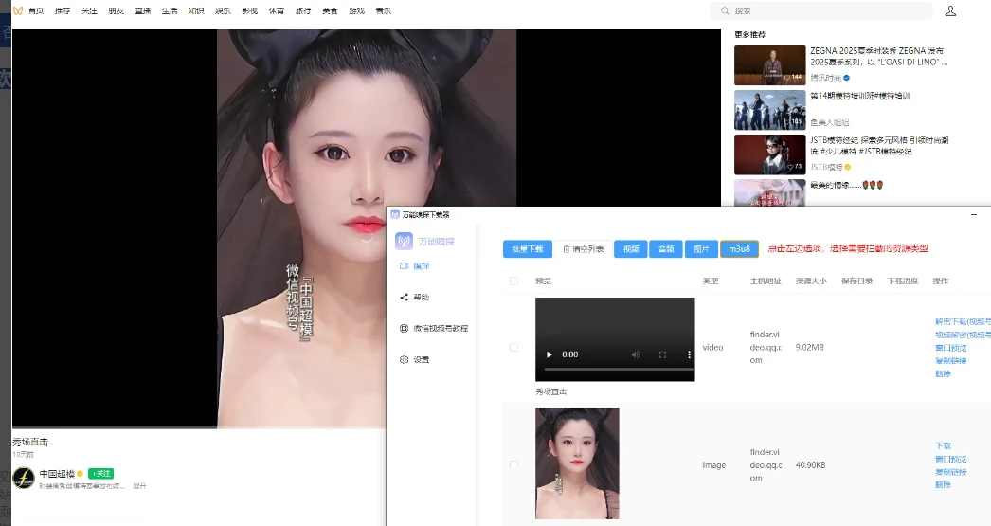Click 下载 for the image row
991x526 pixels.
pos(943,445)
